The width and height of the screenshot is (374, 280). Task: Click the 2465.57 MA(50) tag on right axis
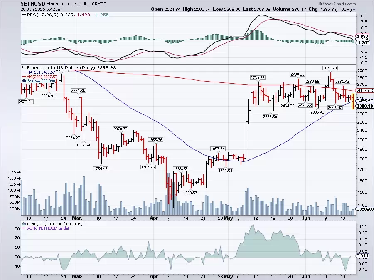pos(364,101)
